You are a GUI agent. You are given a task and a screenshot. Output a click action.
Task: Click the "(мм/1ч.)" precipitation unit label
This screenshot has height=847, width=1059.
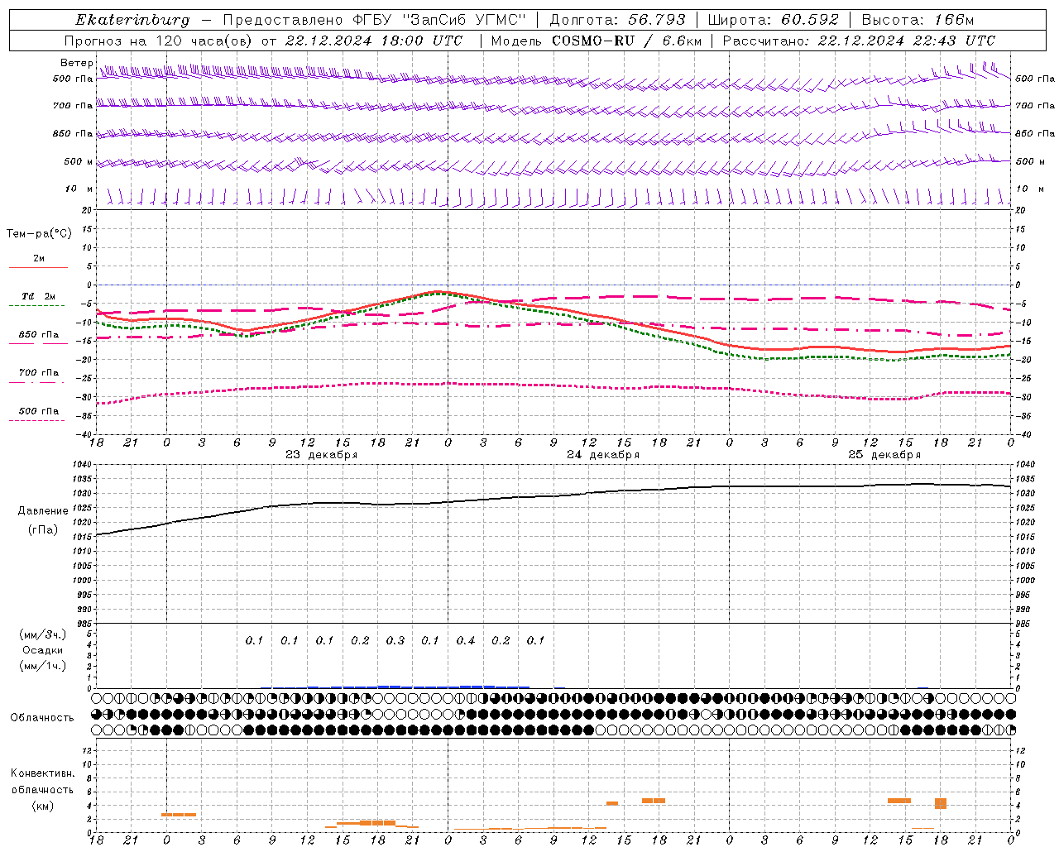coord(43,666)
